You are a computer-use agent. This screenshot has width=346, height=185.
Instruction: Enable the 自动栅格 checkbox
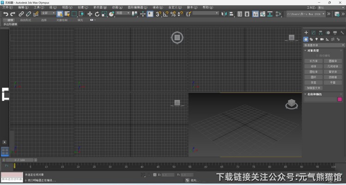317,55
